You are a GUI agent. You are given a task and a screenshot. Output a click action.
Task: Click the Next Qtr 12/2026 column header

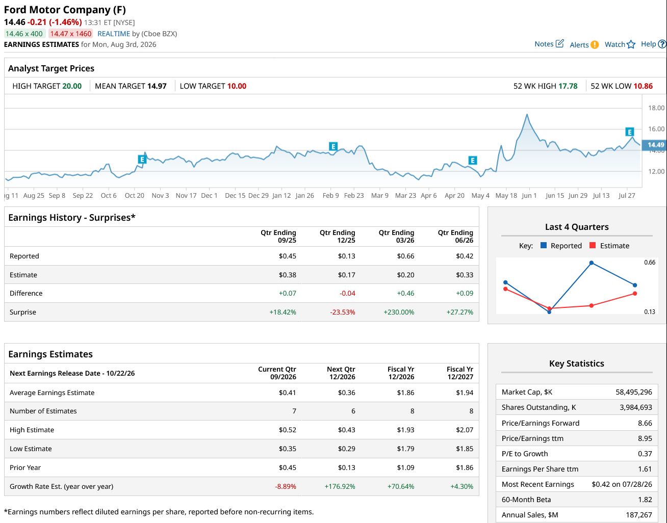click(x=341, y=373)
